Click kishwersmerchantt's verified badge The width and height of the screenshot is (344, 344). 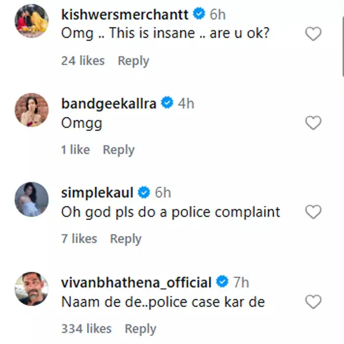click(x=199, y=15)
